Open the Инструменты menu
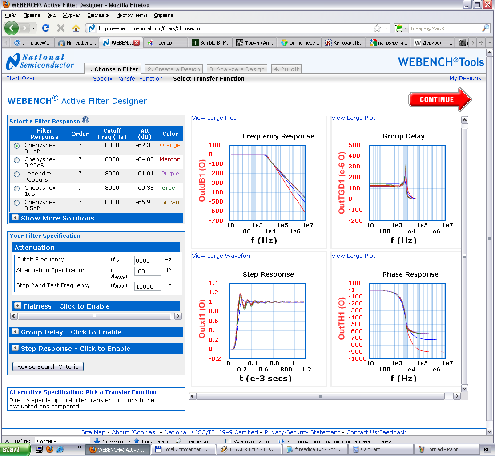The height and width of the screenshot is (456, 495). tap(132, 15)
